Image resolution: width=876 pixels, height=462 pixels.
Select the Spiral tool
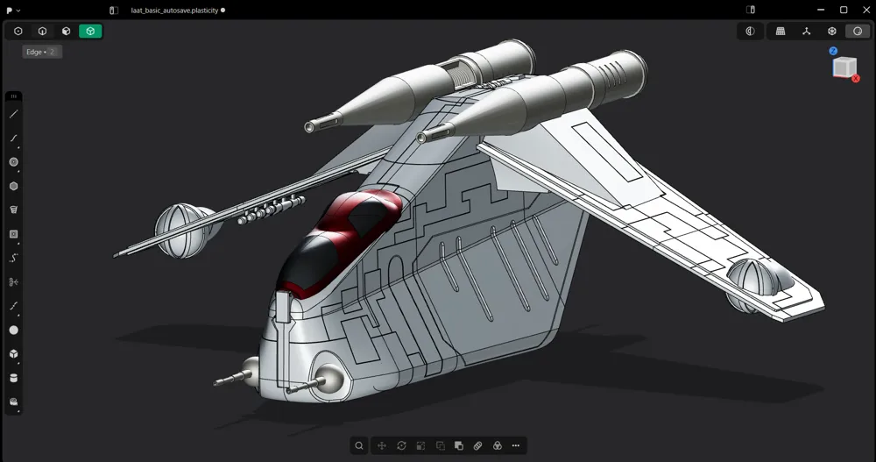coord(14,210)
